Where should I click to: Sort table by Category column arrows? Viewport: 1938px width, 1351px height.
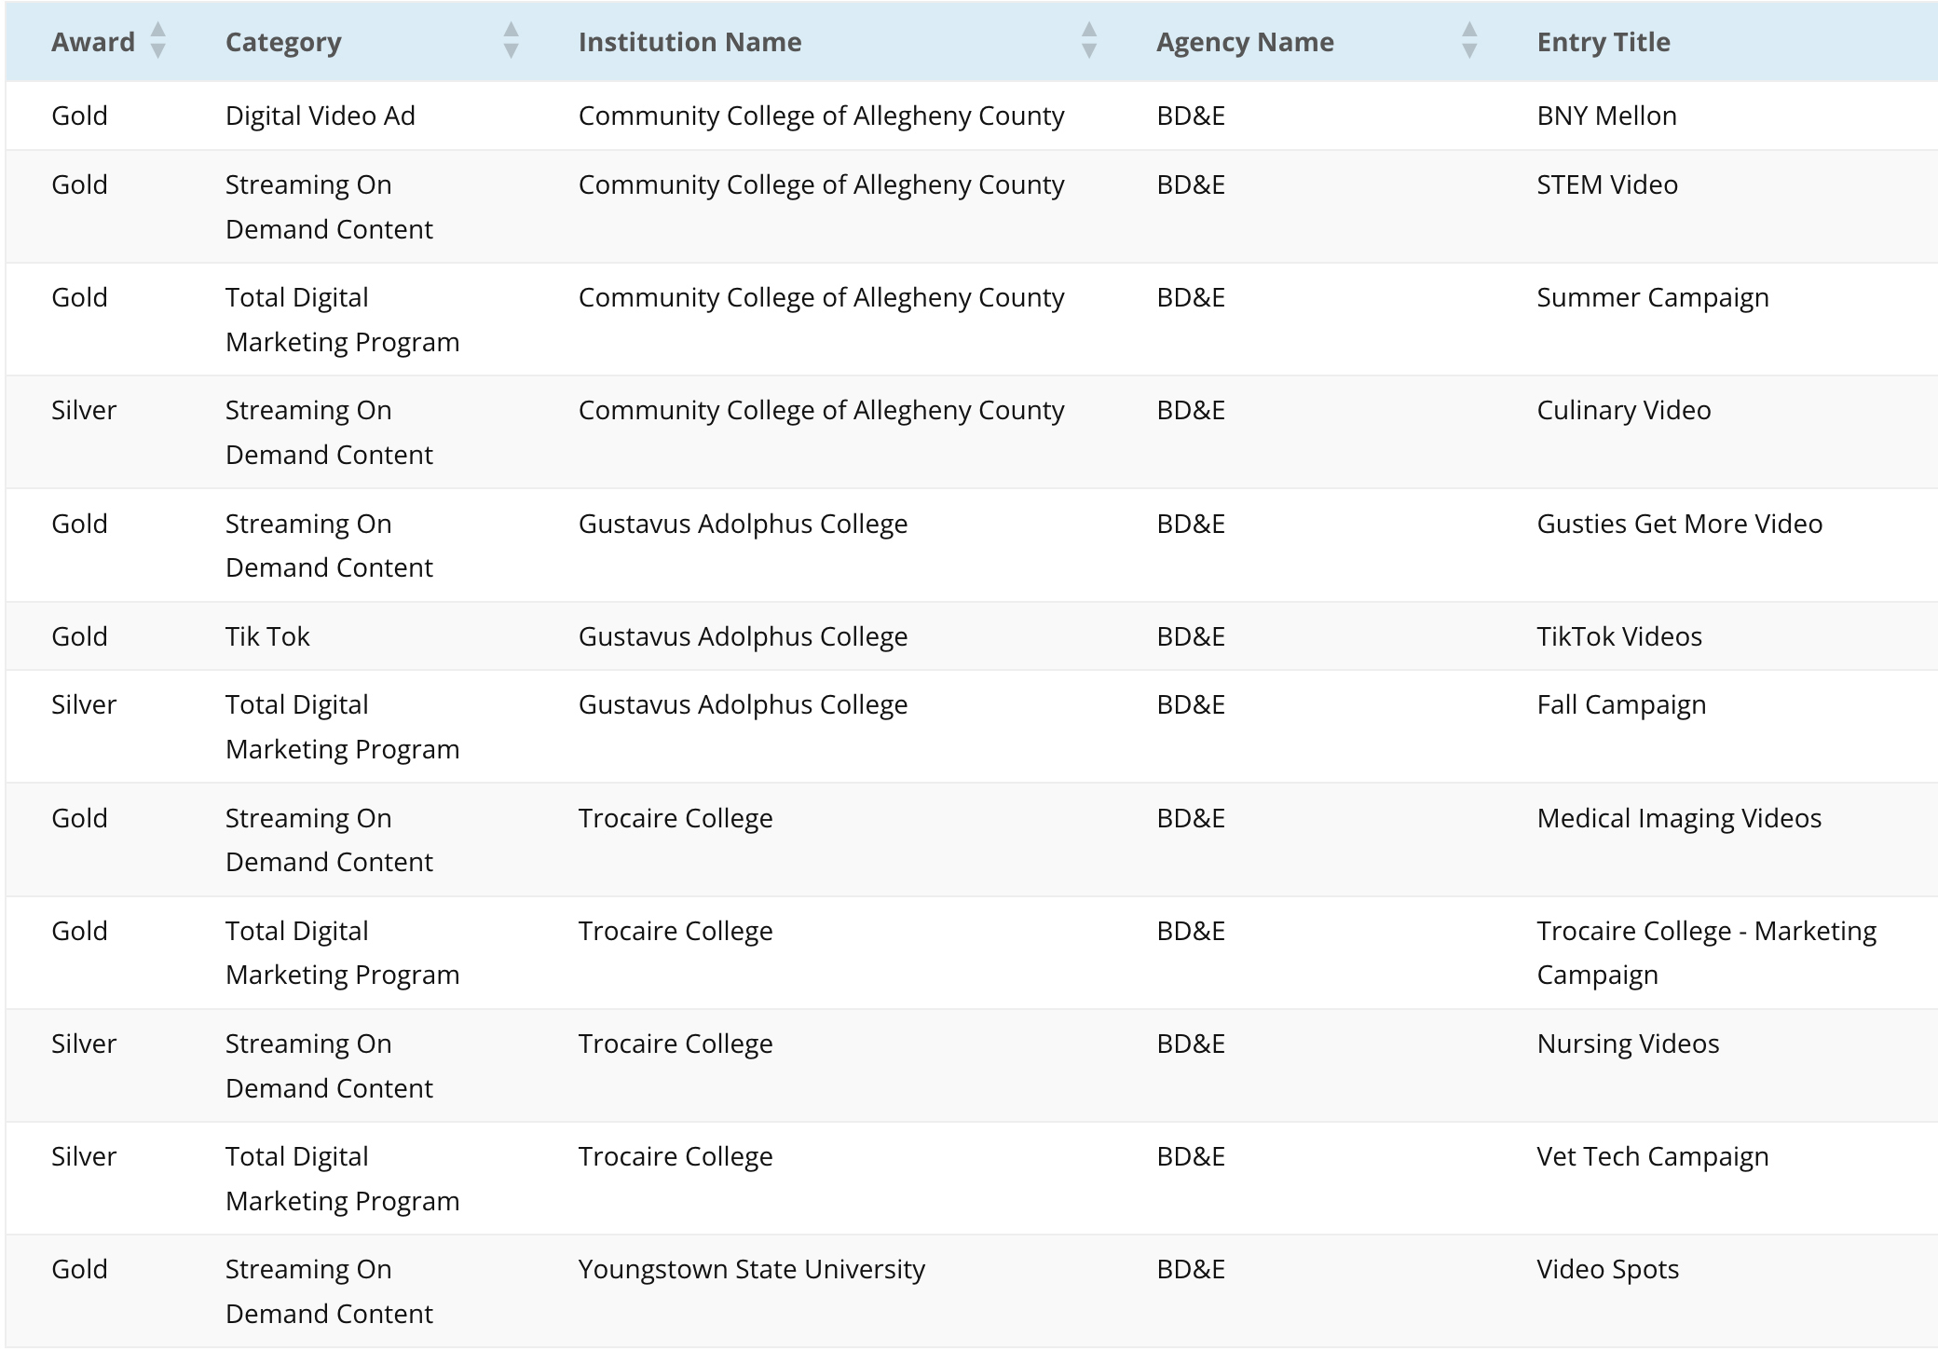511,41
